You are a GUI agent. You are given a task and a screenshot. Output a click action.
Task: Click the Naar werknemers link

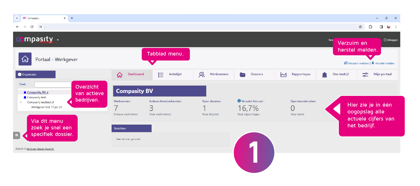point(160,114)
